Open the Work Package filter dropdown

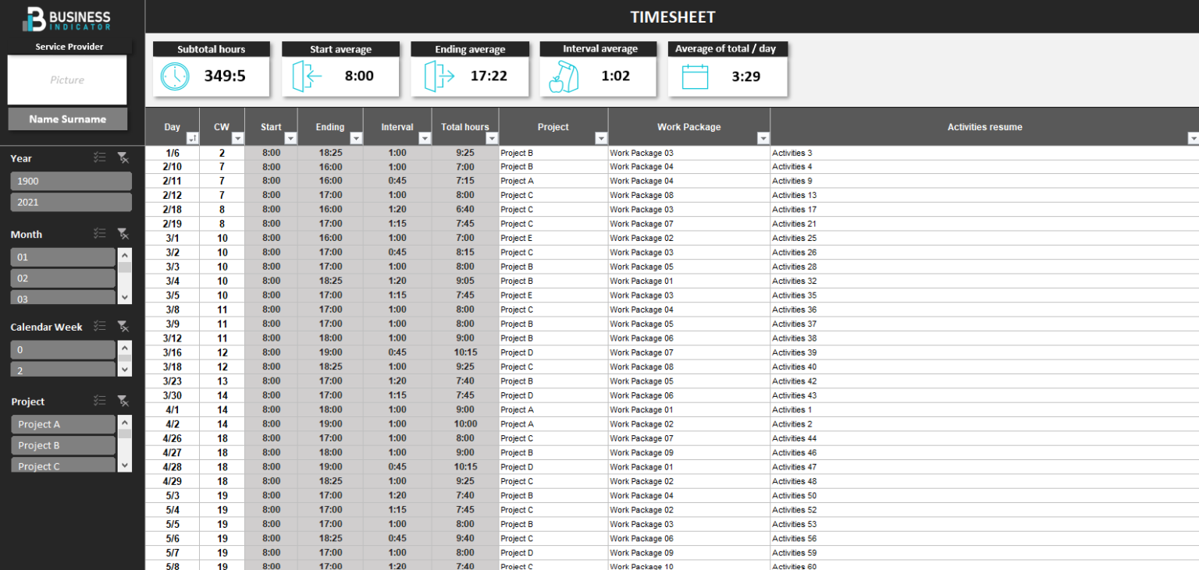pos(763,138)
